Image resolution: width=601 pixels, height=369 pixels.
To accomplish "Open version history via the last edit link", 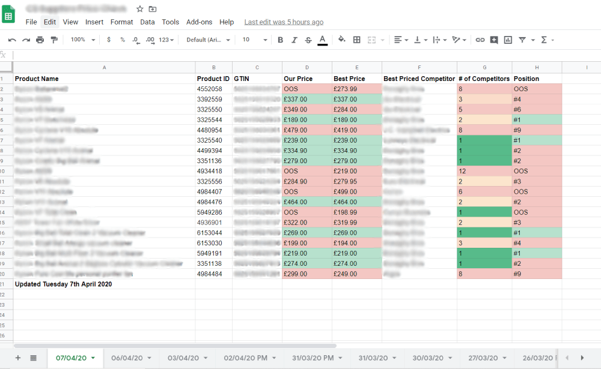I will pos(284,22).
